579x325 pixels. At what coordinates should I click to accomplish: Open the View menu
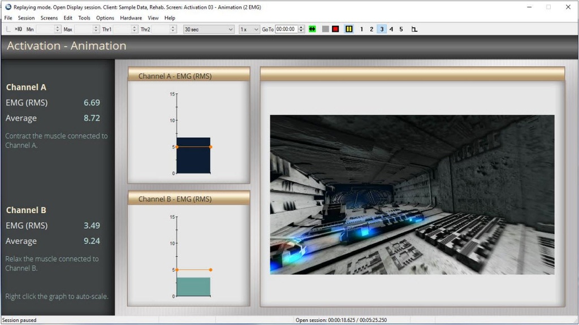[153, 18]
